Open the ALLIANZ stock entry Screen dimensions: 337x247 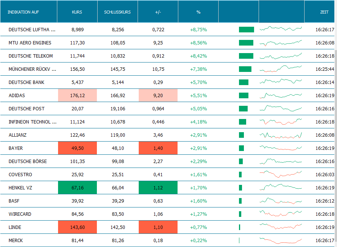tap(18, 135)
